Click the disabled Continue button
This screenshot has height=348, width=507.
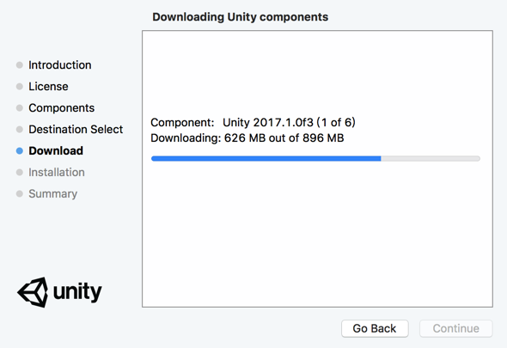point(456,328)
